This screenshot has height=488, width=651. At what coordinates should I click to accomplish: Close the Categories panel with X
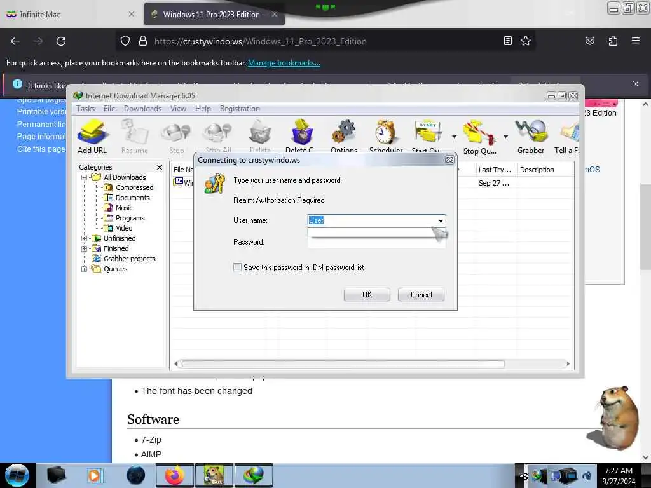coord(160,167)
